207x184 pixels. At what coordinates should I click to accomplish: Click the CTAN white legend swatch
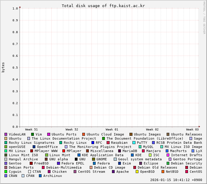tap(29, 172)
